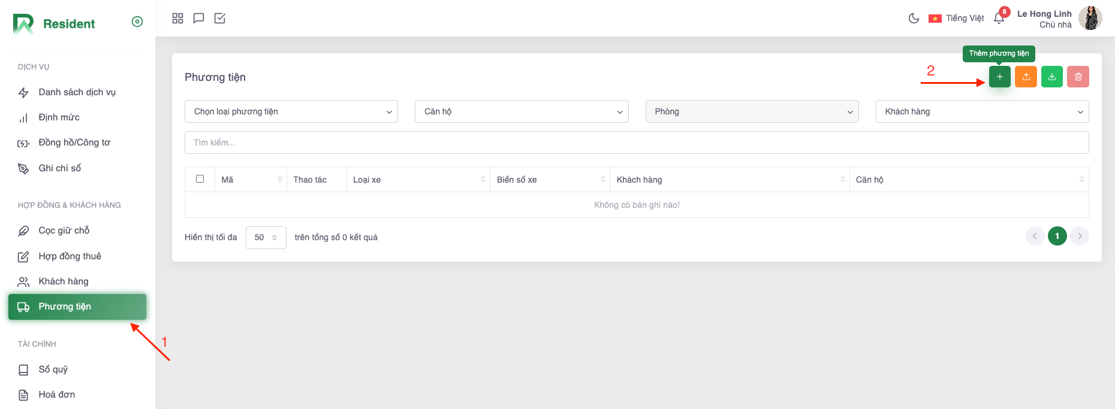The image size is (1115, 409).
Task: Open the 'Khách hàng' filter dropdown
Action: 981,111
